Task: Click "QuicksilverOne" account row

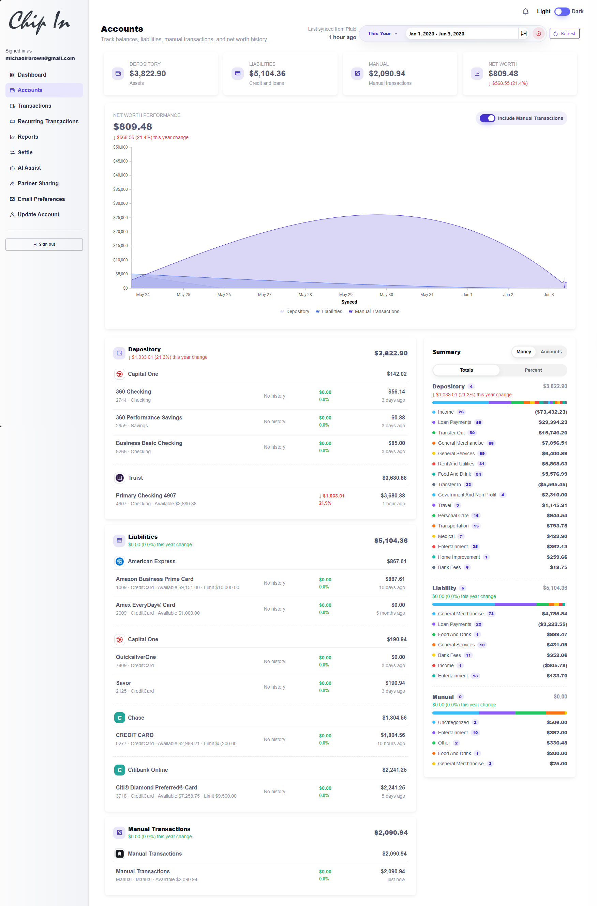Action: [260, 661]
